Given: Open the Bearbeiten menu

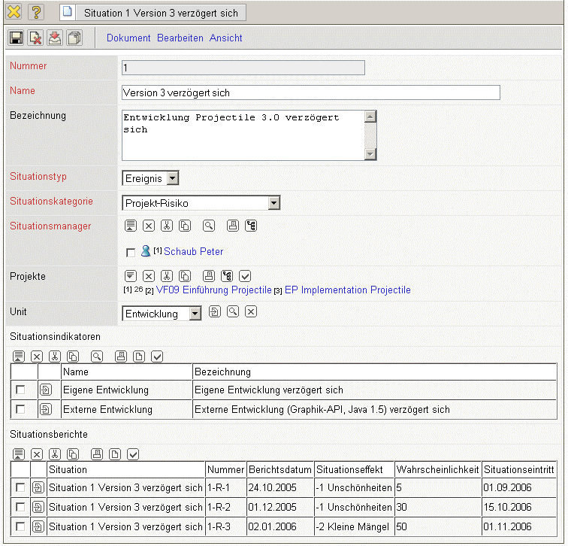Looking at the screenshot, I should pyautogui.click(x=180, y=38).
